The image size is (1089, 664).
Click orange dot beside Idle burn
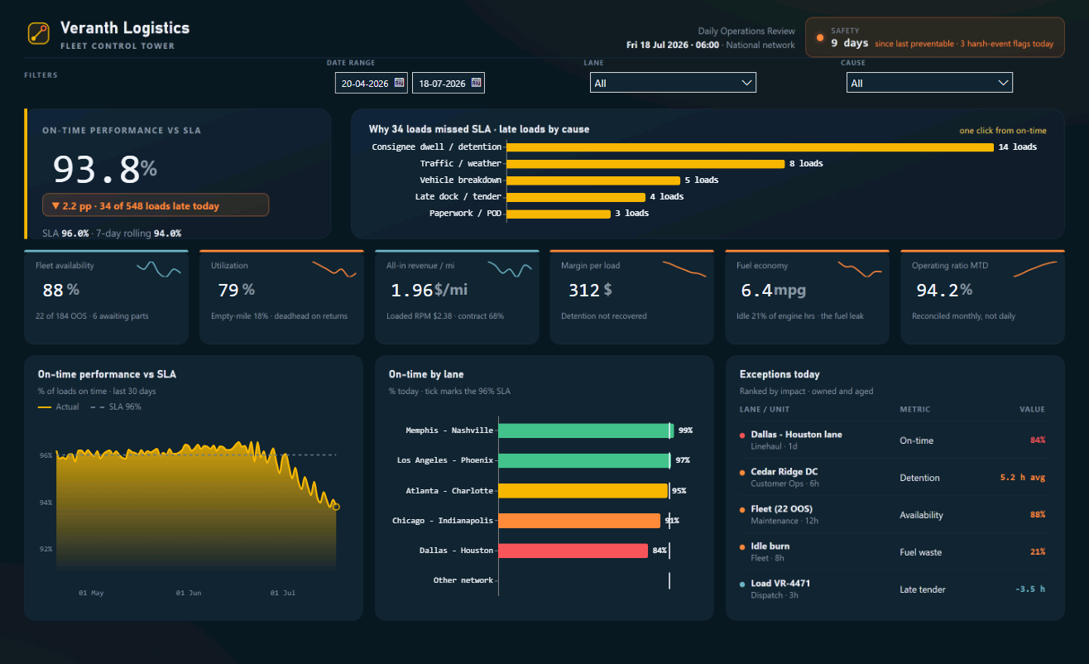(743, 546)
